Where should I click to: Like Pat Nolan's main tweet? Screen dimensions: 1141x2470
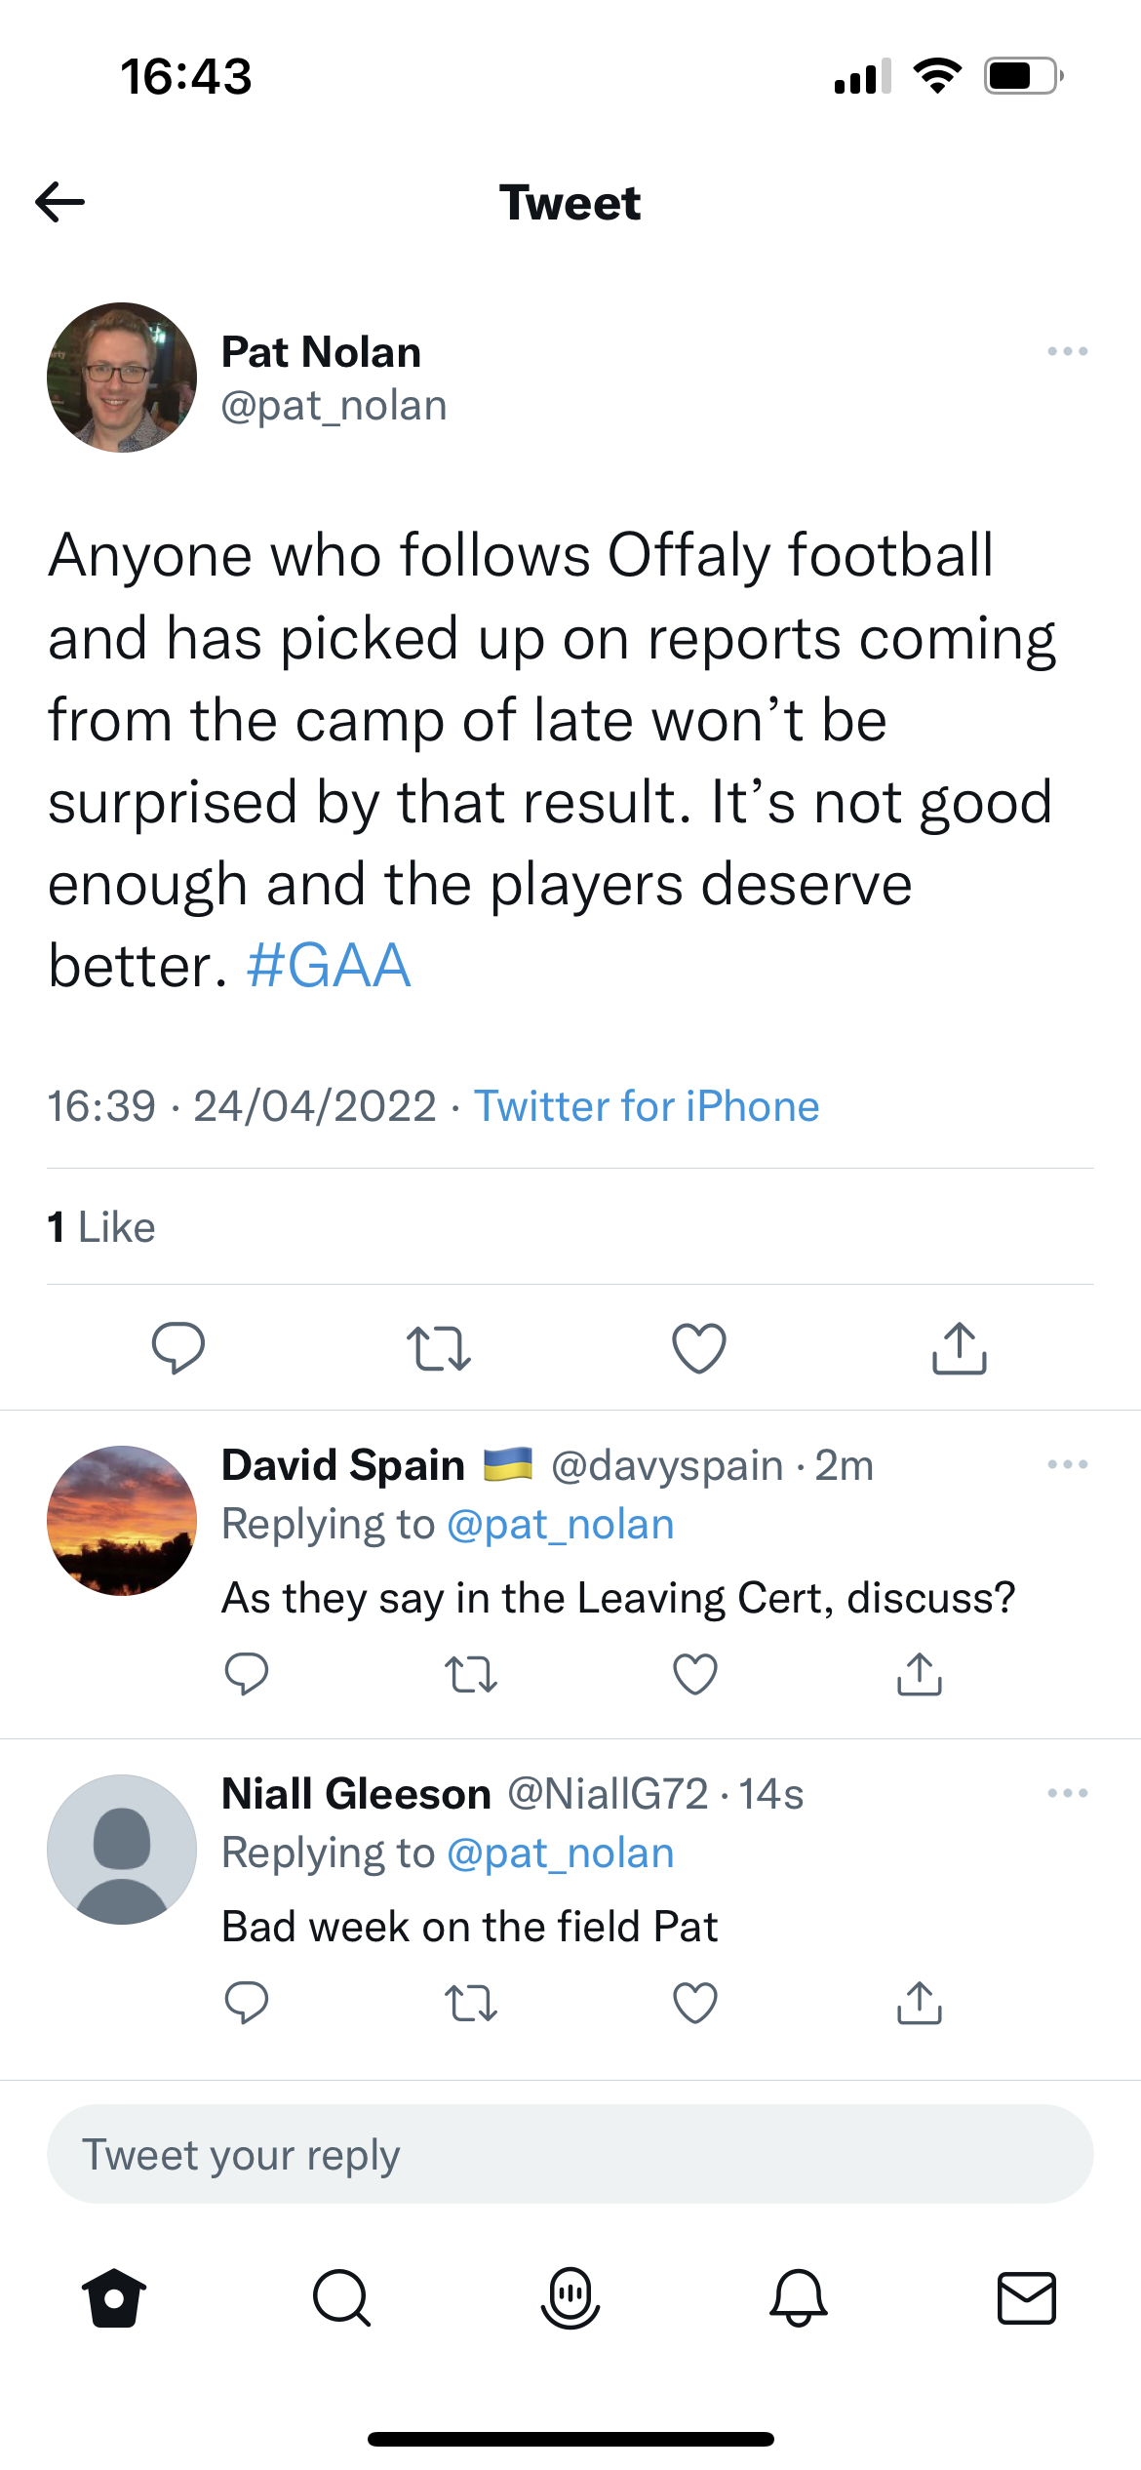coord(699,1348)
